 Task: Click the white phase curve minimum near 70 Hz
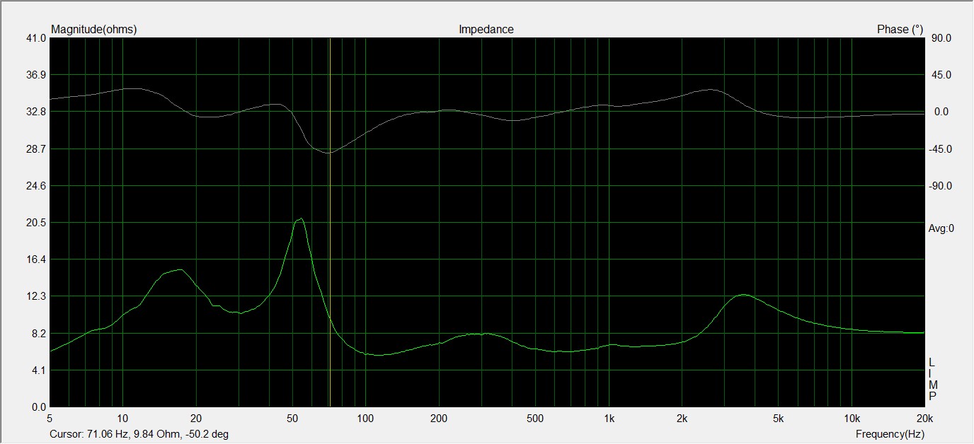coord(328,152)
